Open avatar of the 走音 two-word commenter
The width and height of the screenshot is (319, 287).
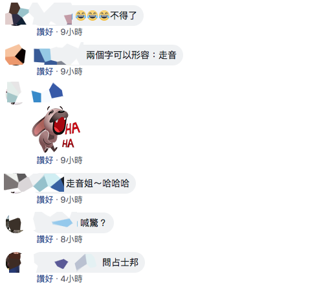pos(16,55)
